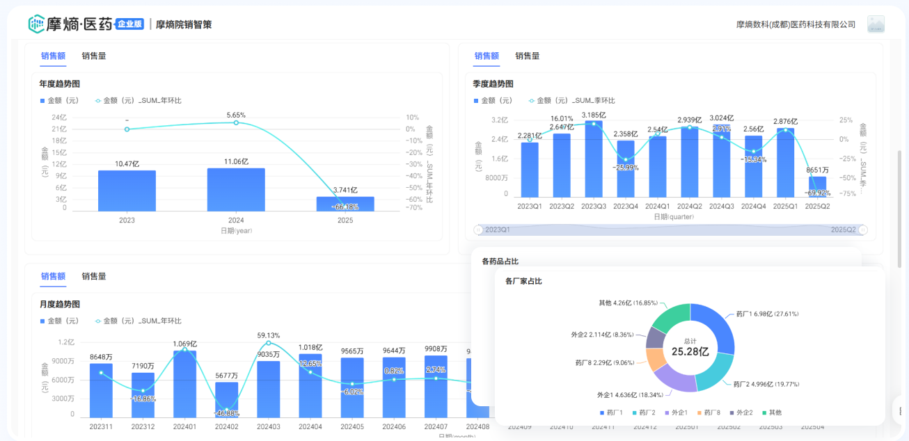Click right handle at 2025Q2 of range slider

pos(863,230)
